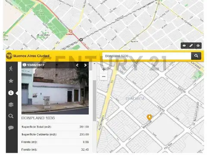
Task: Click the CHACARITA neighborhood label on map
Action: pyautogui.click(x=135, y=99)
